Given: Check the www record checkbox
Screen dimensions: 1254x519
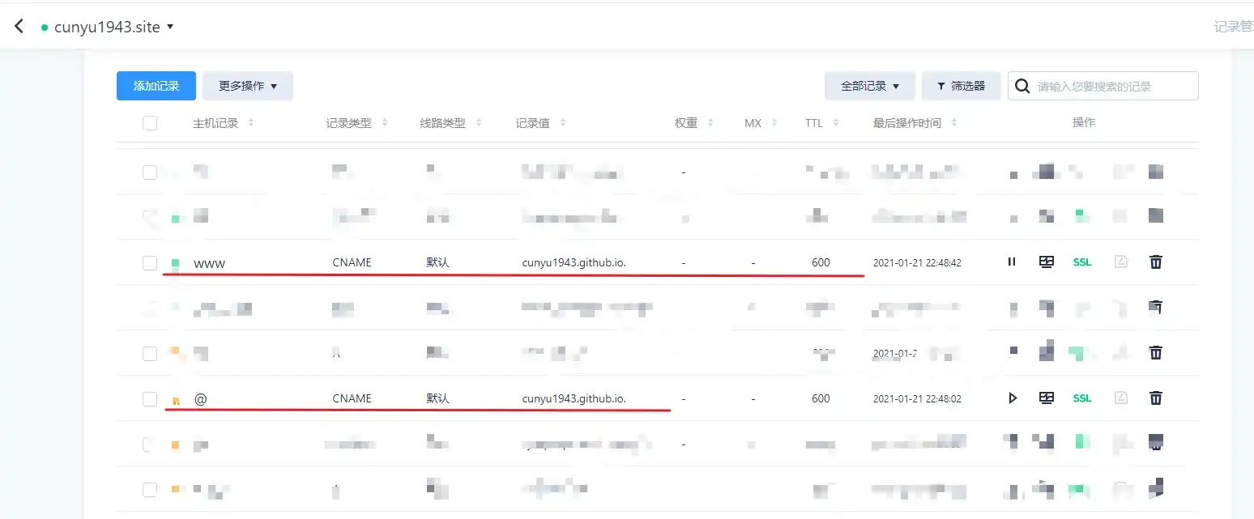Looking at the screenshot, I should [x=150, y=263].
